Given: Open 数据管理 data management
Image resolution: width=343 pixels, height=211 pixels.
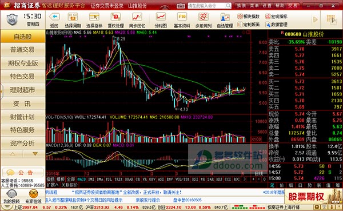Looking at the screenshot, I should [x=276, y=24].
